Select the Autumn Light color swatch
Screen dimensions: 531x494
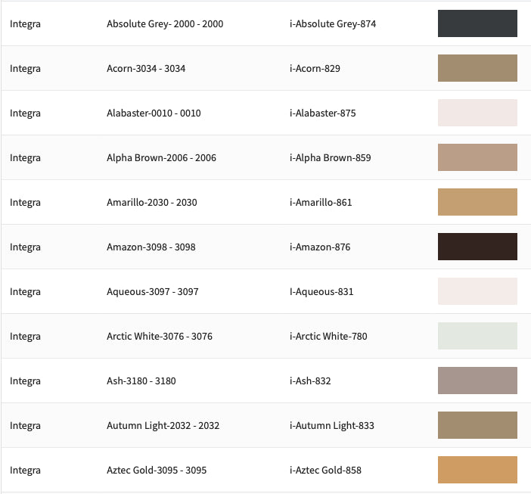click(x=477, y=425)
